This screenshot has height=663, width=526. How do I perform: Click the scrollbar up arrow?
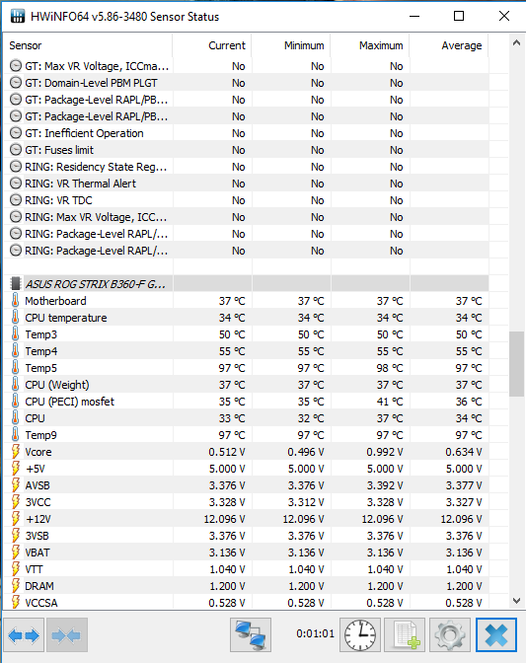click(x=516, y=42)
